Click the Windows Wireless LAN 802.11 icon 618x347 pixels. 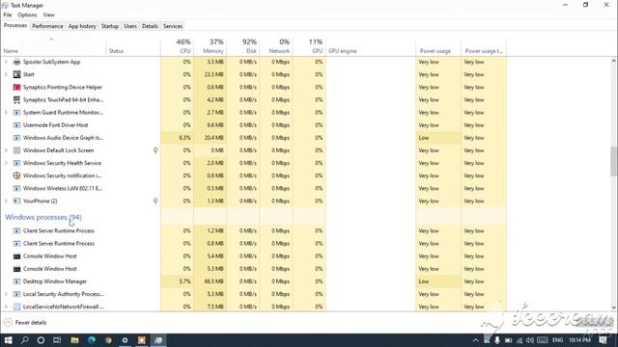tap(16, 188)
